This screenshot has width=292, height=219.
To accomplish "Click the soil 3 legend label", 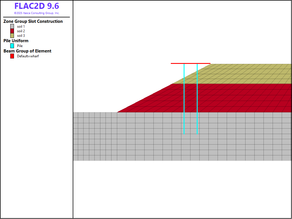I will tap(21, 36).
